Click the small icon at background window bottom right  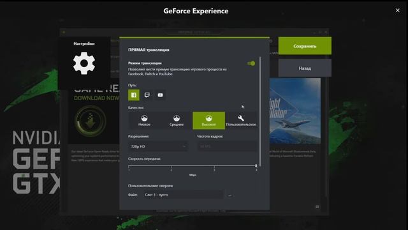(x=317, y=207)
